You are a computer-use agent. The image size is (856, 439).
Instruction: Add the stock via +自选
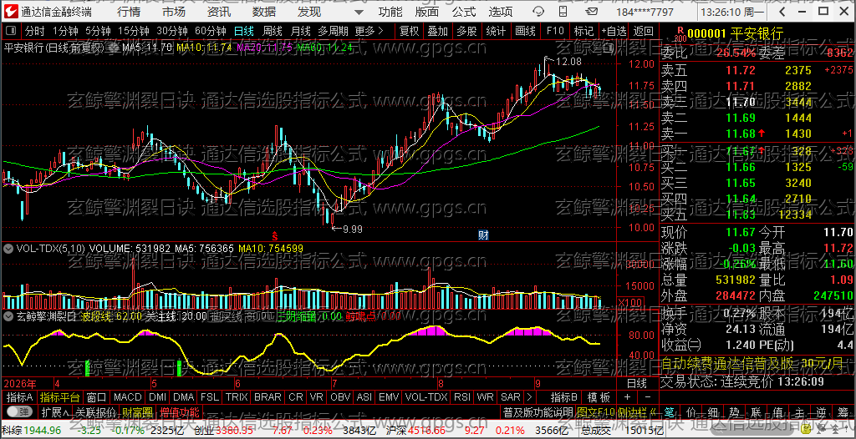[614, 31]
